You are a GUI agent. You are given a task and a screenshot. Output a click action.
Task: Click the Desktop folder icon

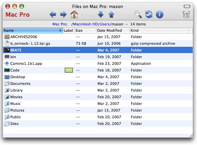point(7,77)
